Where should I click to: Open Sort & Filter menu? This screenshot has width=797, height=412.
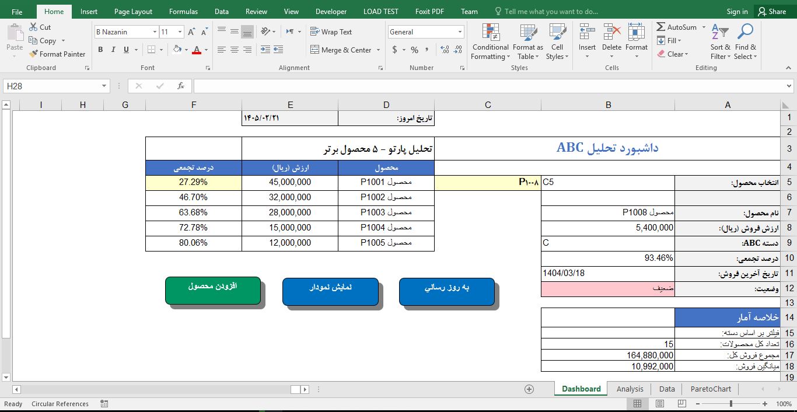(720, 42)
